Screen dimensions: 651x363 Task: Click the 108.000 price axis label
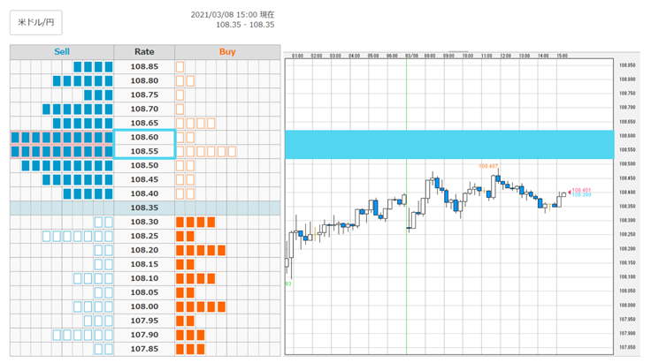pos(627,305)
